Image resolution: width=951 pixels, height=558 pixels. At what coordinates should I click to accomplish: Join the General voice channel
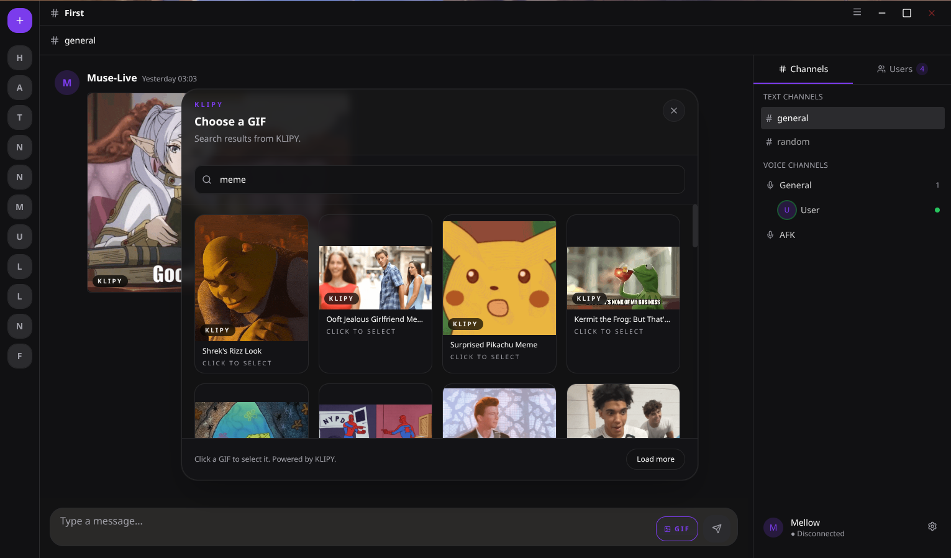[795, 185]
